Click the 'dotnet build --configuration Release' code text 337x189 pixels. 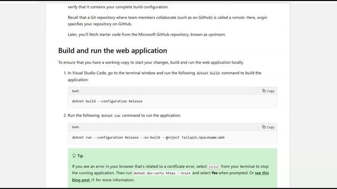107,101
